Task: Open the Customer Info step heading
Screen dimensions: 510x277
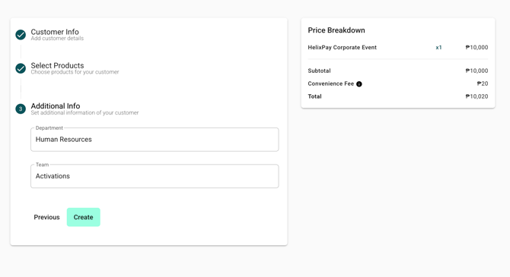Action: (55, 32)
